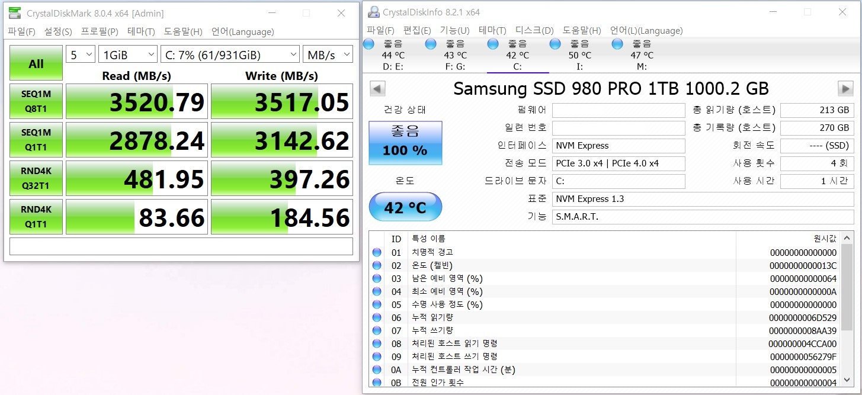Click the RND4K Q32T1 read result 481.95
The image size is (862, 395).
[137, 178]
